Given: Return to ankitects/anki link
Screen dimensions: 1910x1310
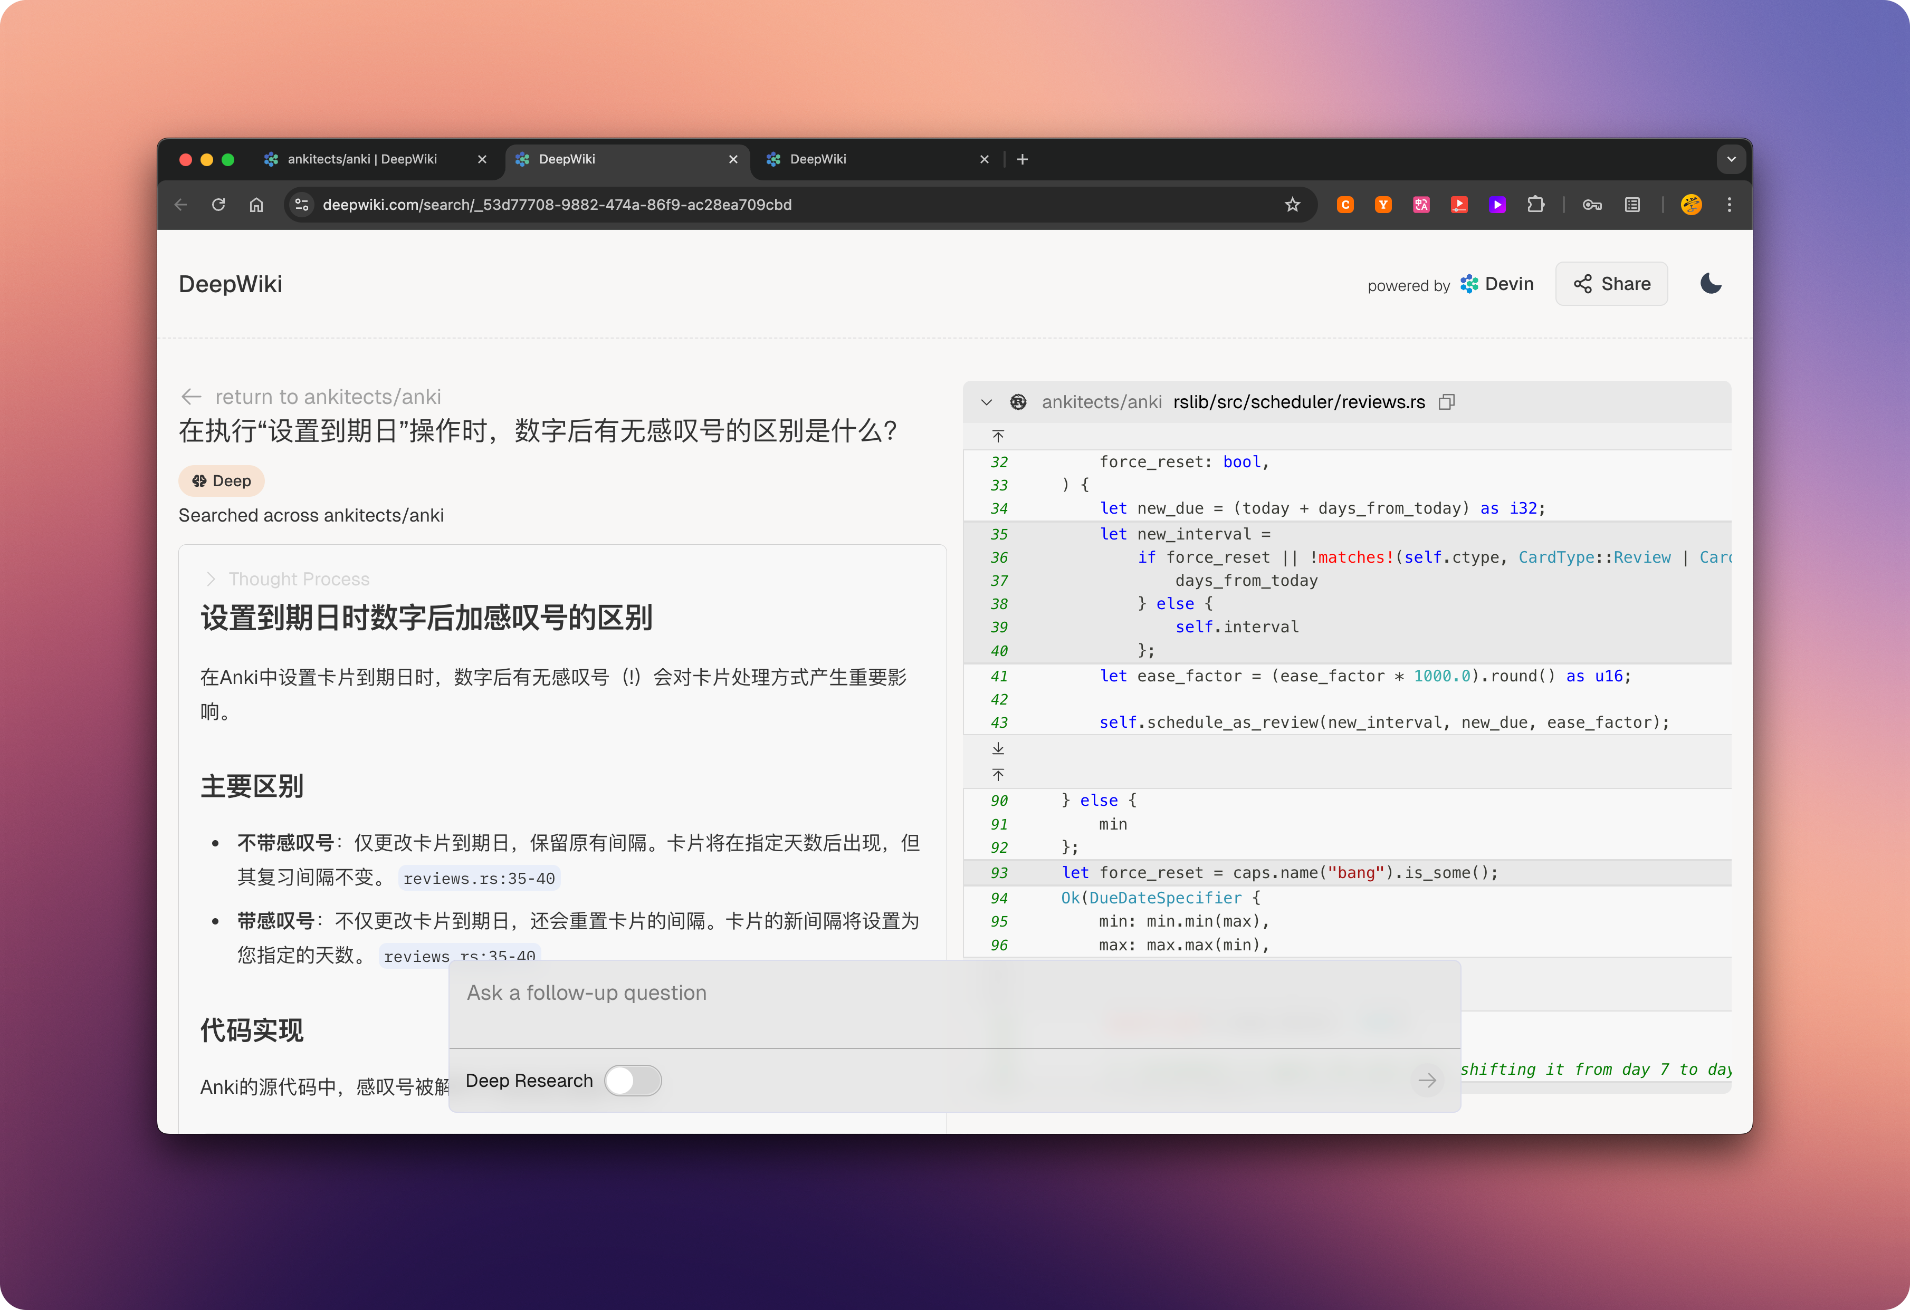Looking at the screenshot, I should pyautogui.click(x=311, y=397).
